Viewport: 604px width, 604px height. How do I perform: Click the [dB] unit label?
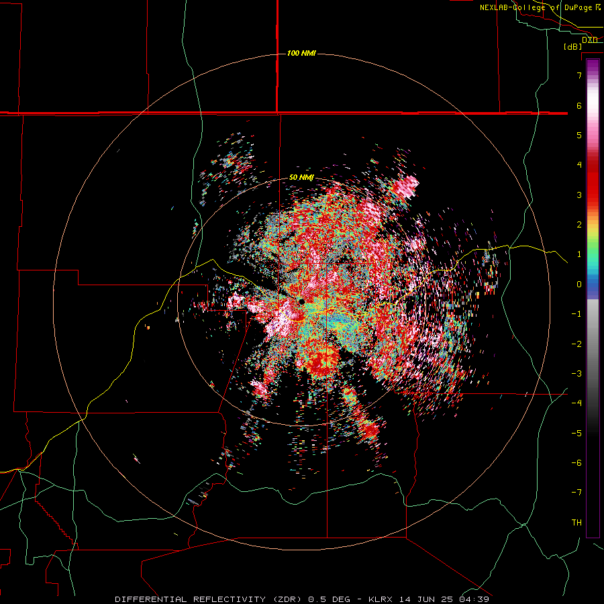[x=573, y=47]
